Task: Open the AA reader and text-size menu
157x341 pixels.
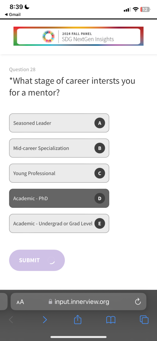Action: 20,302
